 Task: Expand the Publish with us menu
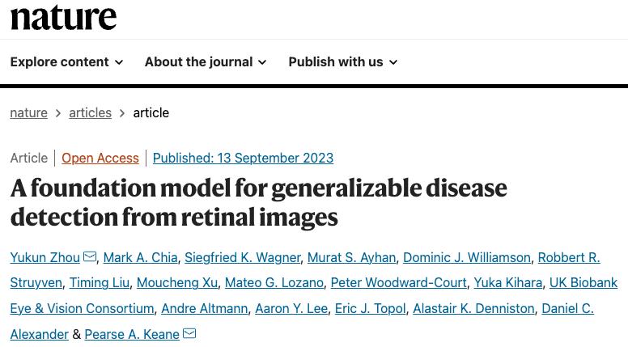pos(342,61)
